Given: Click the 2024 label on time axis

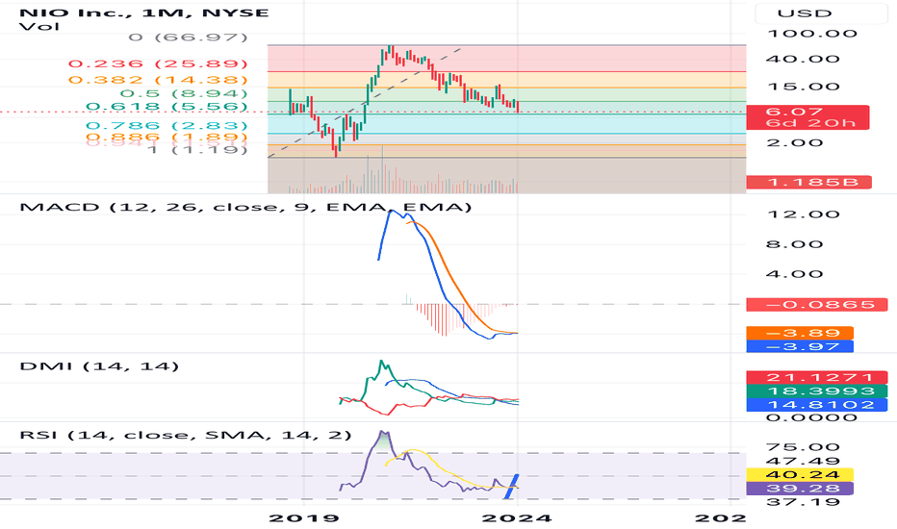Looking at the screenshot, I should tap(517, 518).
